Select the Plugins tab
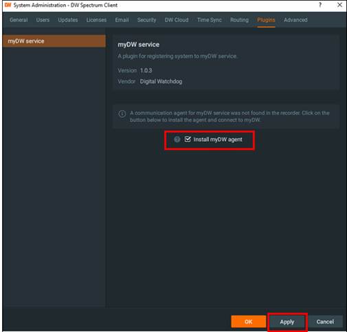Image resolution: width=347 pixels, height=332 pixels. point(266,20)
